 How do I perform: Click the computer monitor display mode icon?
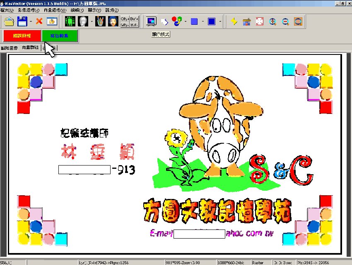(151, 21)
